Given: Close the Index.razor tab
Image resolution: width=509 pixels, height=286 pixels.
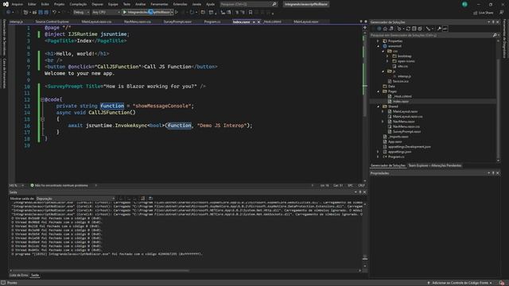Looking at the screenshot, I should coord(258,21).
